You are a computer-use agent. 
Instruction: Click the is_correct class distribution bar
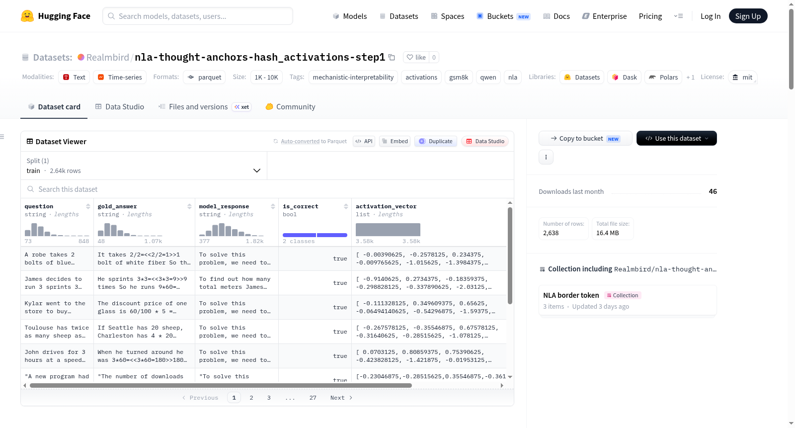click(x=315, y=235)
